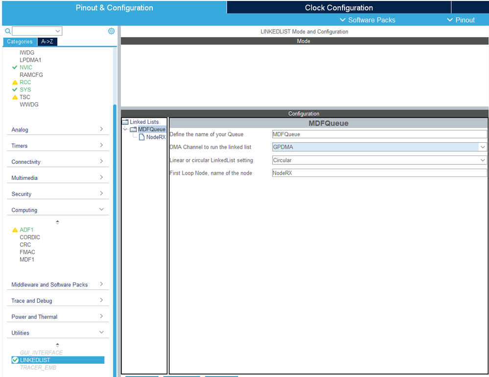Click the MDFQueue folder icon

(x=133, y=129)
